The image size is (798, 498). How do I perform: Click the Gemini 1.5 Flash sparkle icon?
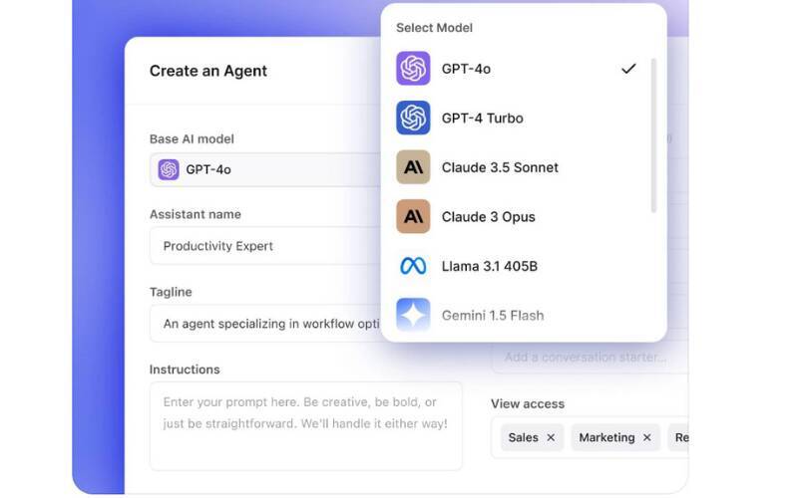[x=413, y=315]
